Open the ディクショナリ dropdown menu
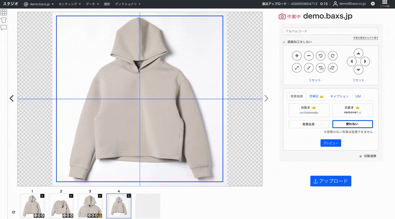This screenshot has height=219, width=395. click(x=128, y=4)
